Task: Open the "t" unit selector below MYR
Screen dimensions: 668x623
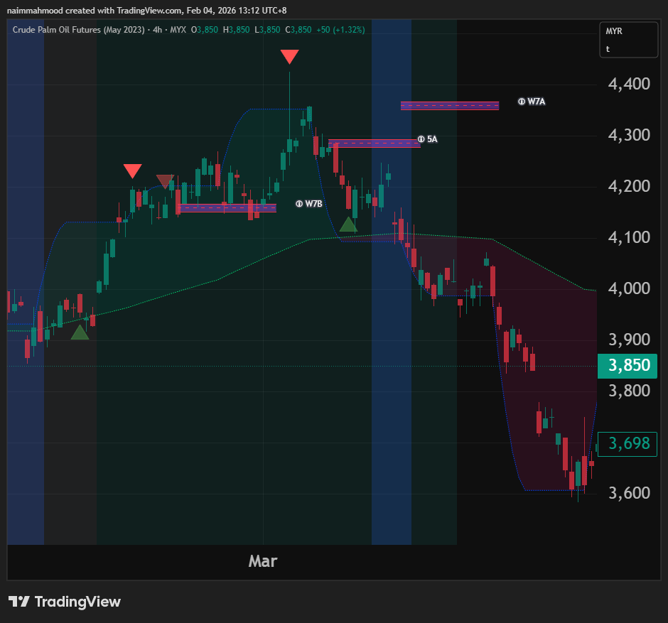Action: tap(608, 49)
